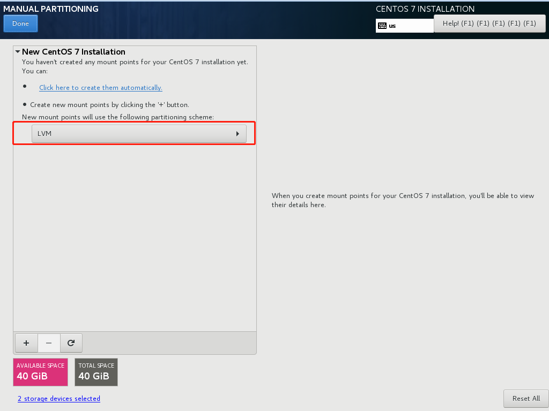
Task: Click the CENTOS 7 INSTALLATION heading
Action: (425, 9)
